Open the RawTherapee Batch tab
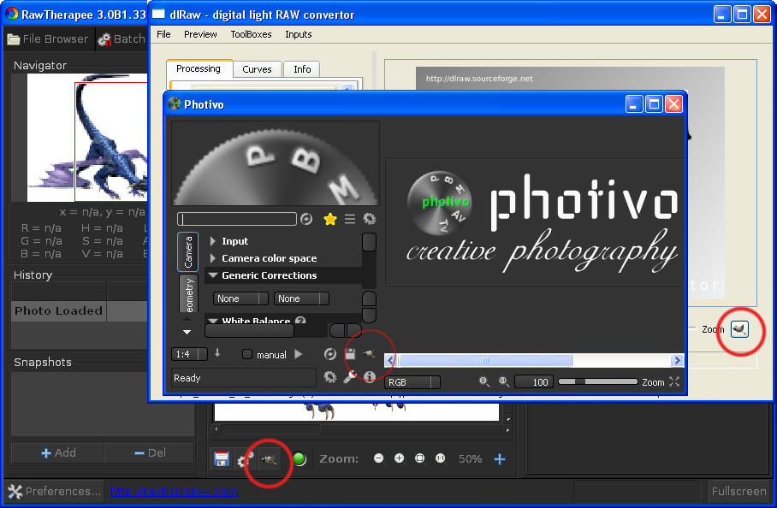Screen dimensions: 777x508 click(122, 39)
